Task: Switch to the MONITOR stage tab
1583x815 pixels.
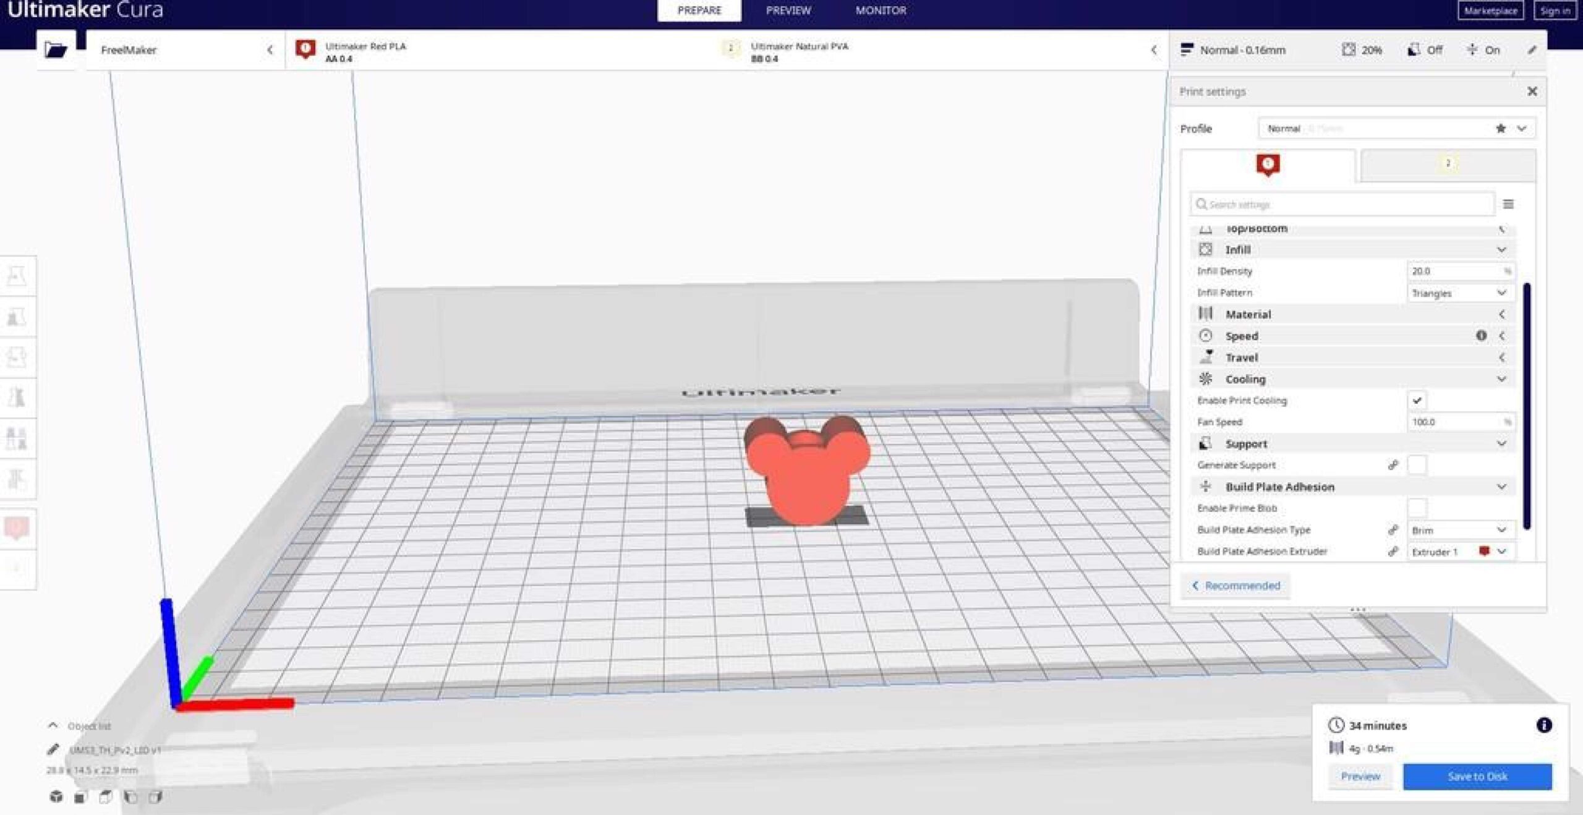Action: tap(881, 11)
